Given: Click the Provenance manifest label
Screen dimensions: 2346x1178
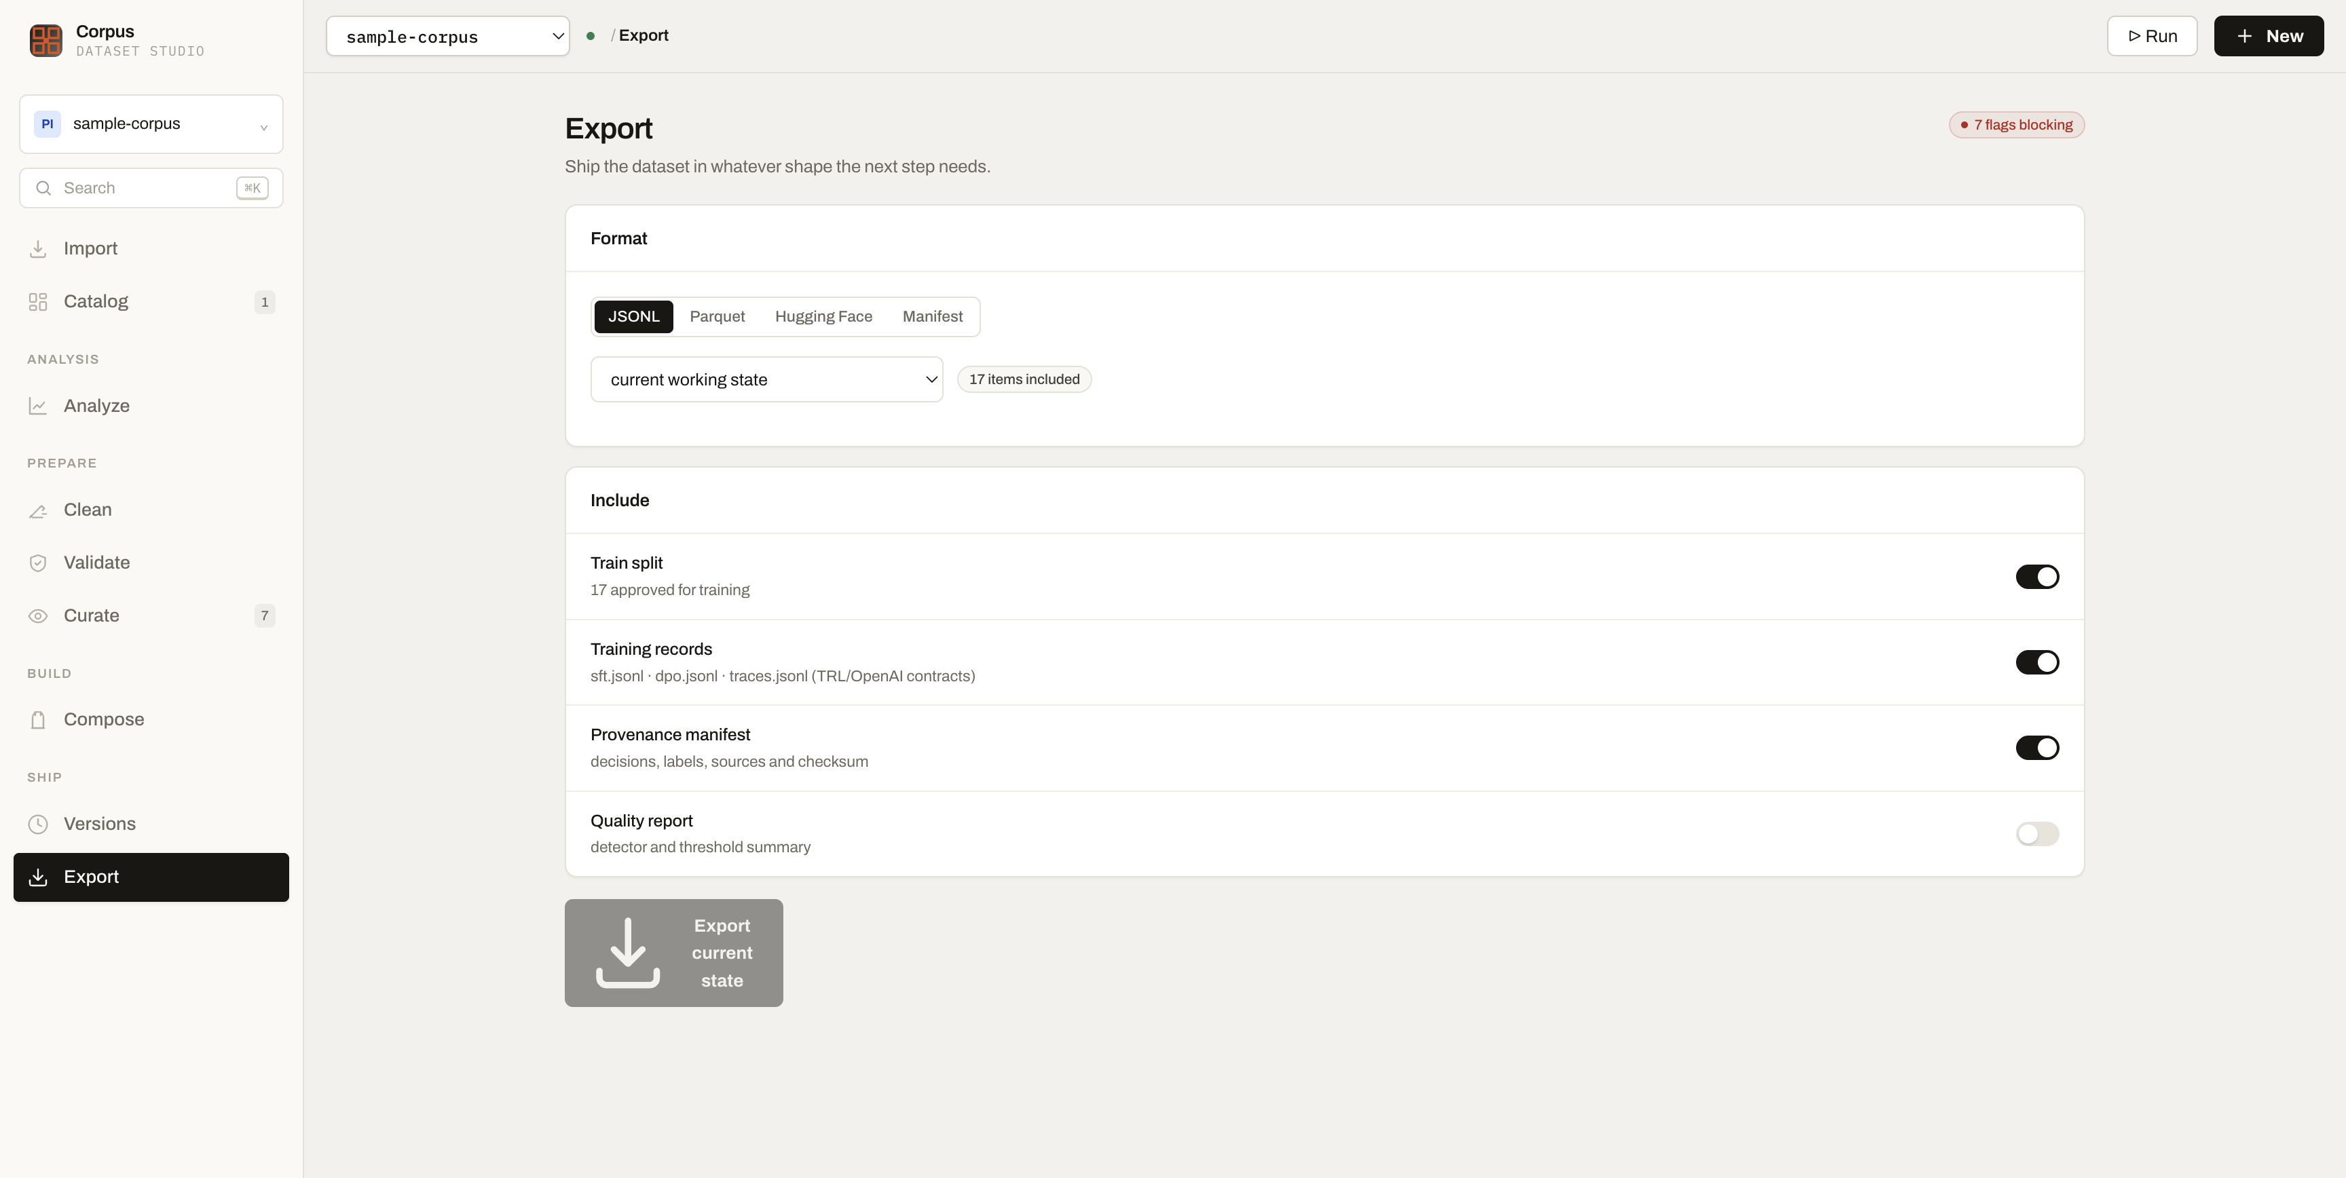Looking at the screenshot, I should tap(670, 735).
